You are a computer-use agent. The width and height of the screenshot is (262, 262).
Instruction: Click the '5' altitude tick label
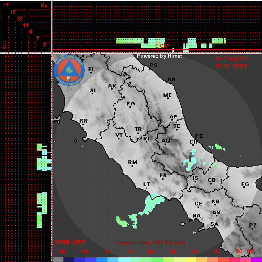[x=45, y=45]
